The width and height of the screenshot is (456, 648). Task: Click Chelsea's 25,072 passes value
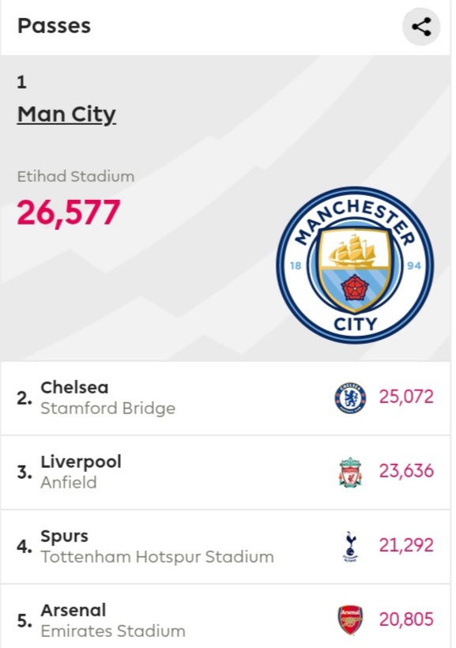click(x=406, y=397)
